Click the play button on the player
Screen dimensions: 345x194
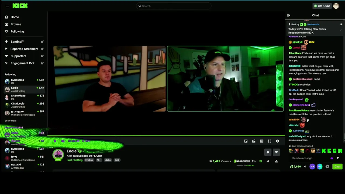click(x=55, y=141)
